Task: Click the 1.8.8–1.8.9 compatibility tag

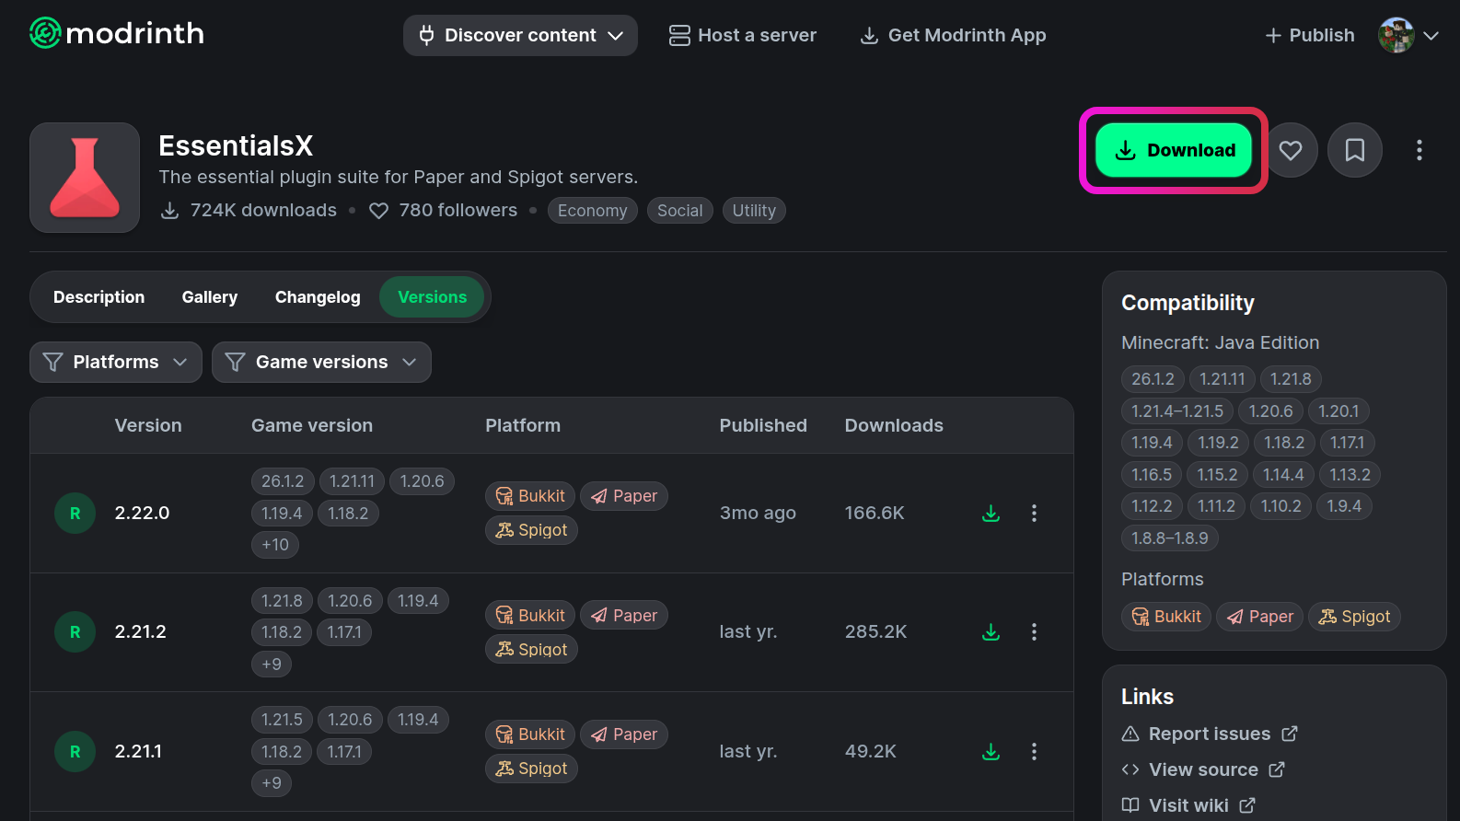Action: pos(1170,538)
